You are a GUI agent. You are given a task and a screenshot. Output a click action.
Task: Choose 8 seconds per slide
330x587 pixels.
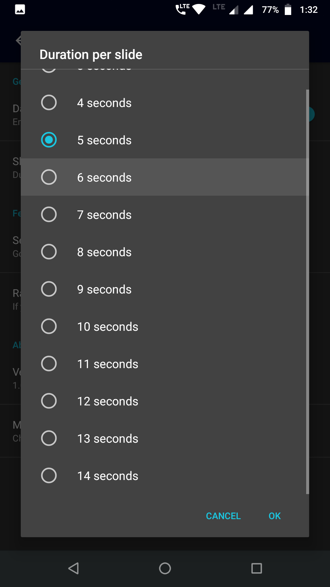(x=49, y=252)
